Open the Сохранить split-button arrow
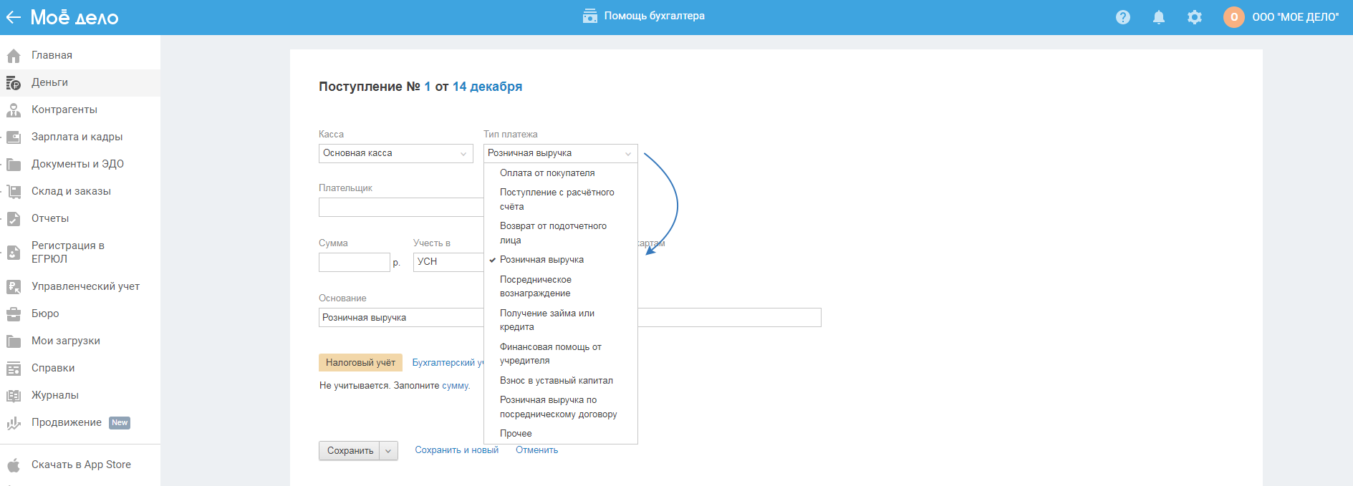Screen dimensions: 1353x486 coord(388,451)
